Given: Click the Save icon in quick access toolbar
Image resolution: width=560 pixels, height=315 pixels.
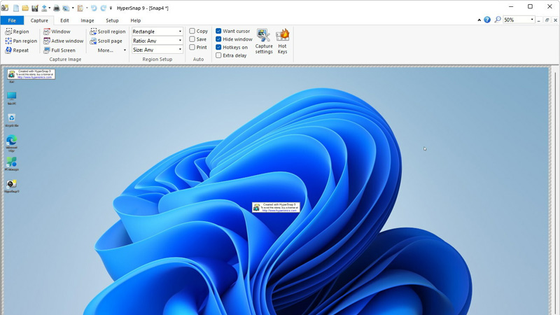Looking at the screenshot, I should pyautogui.click(x=34, y=8).
